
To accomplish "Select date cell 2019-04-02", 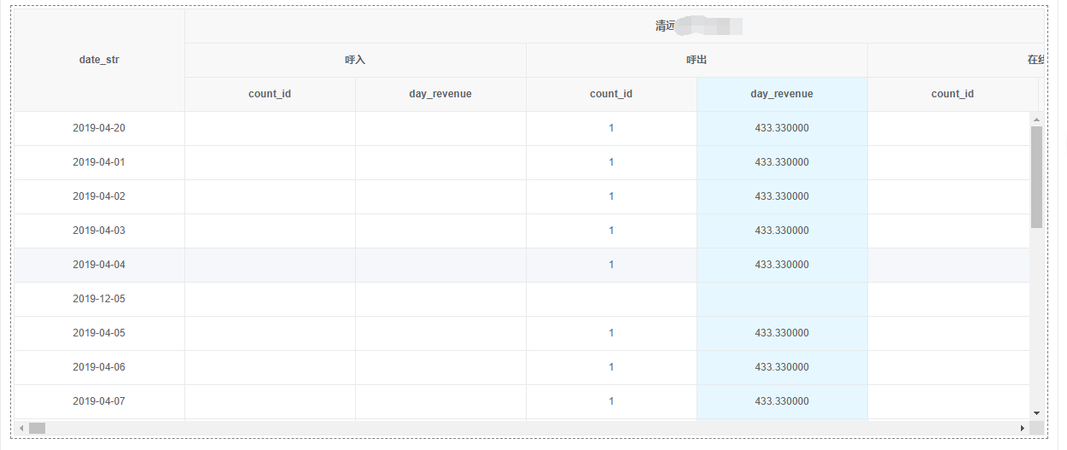I will [99, 196].
